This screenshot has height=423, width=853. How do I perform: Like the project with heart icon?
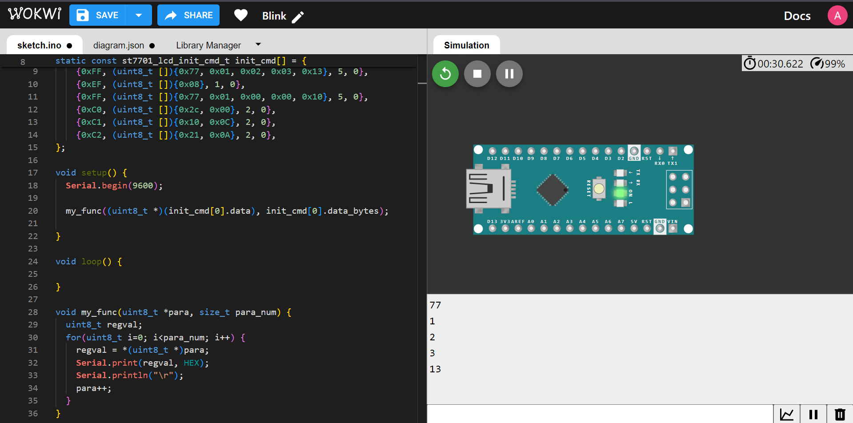point(240,16)
